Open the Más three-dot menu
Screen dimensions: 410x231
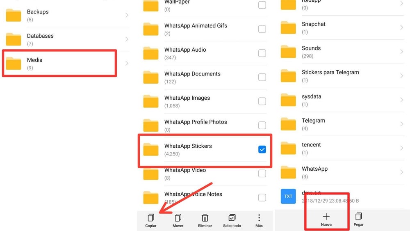[259, 218]
